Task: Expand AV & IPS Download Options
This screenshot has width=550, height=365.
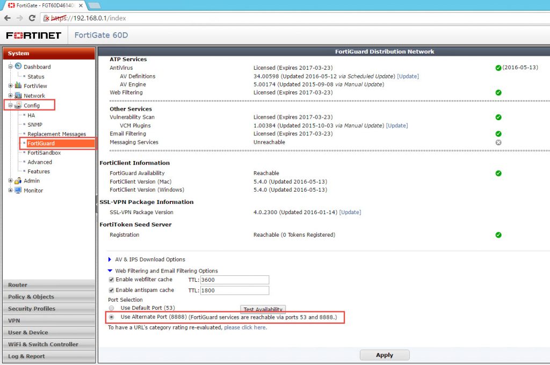Action: 110,260
